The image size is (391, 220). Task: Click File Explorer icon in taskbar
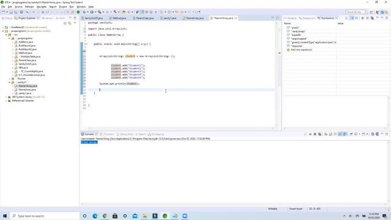pyautogui.click(x=145, y=216)
